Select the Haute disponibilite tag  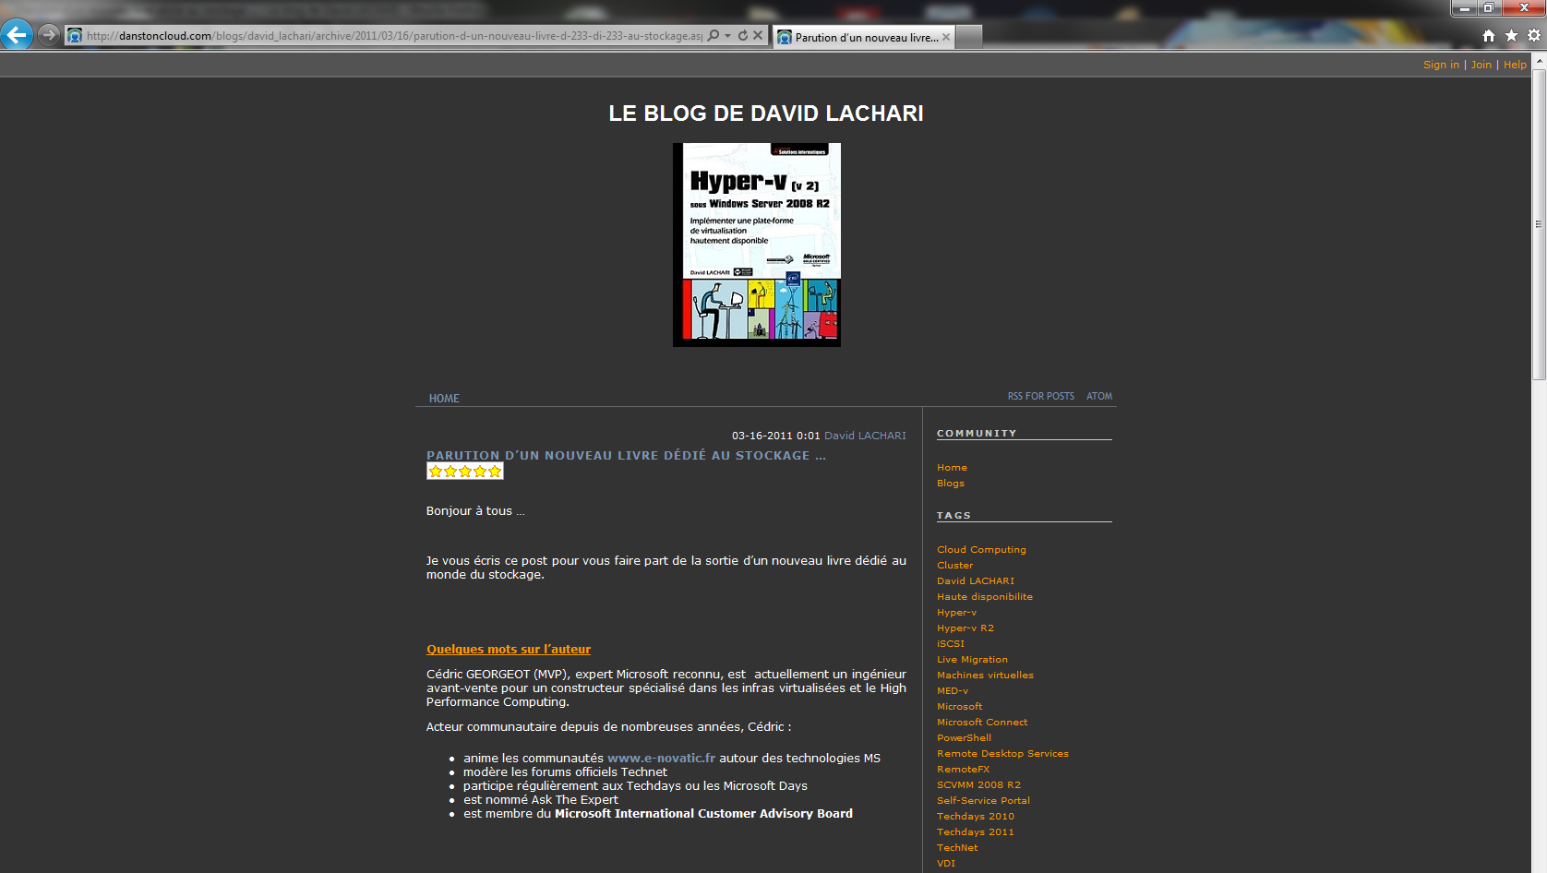[984, 596]
